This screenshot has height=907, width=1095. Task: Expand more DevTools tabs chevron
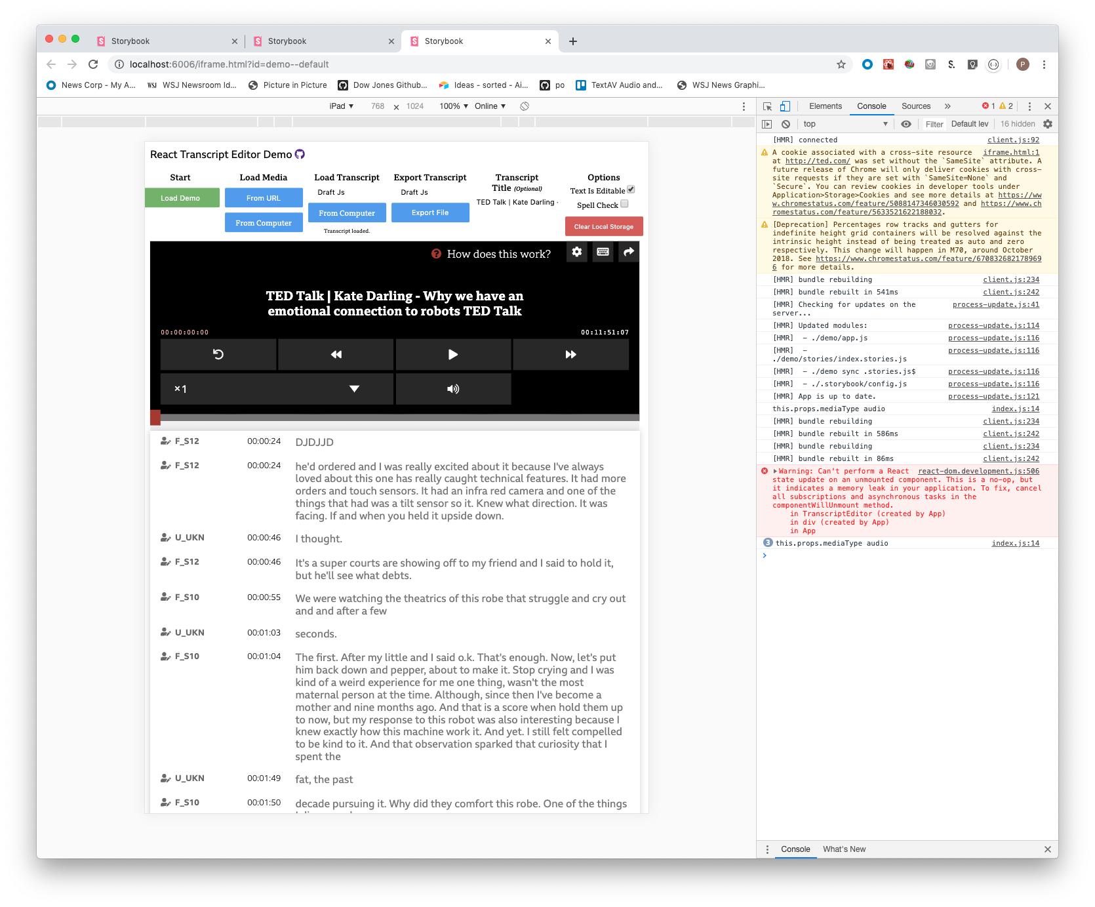click(x=947, y=106)
